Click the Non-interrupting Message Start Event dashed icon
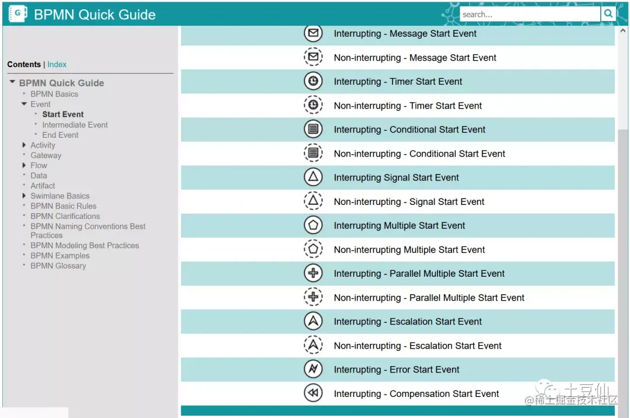Screen dimensions: 630x418 click(313, 57)
